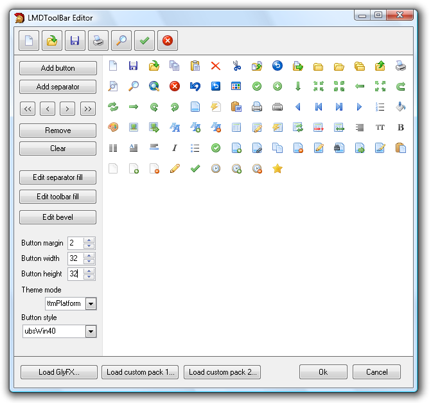Expand the Button style dropdown
This screenshot has height=403, width=431.
click(91, 332)
